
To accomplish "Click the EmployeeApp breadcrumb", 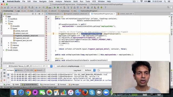I will pyautogui.click(x=7, y=11).
